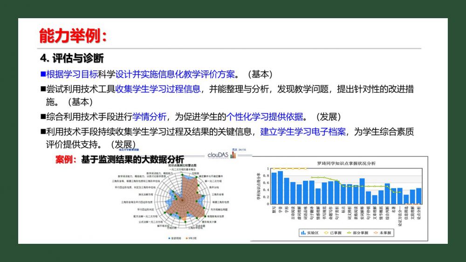Viewport: 466px width, 262px height.
Task: Select the 能力举例 red slide title
Action: coord(73,35)
